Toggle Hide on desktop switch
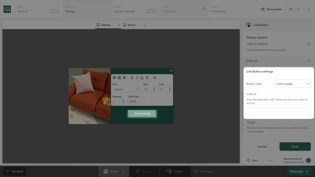This screenshot has height=177, width=315. tap(308, 44)
